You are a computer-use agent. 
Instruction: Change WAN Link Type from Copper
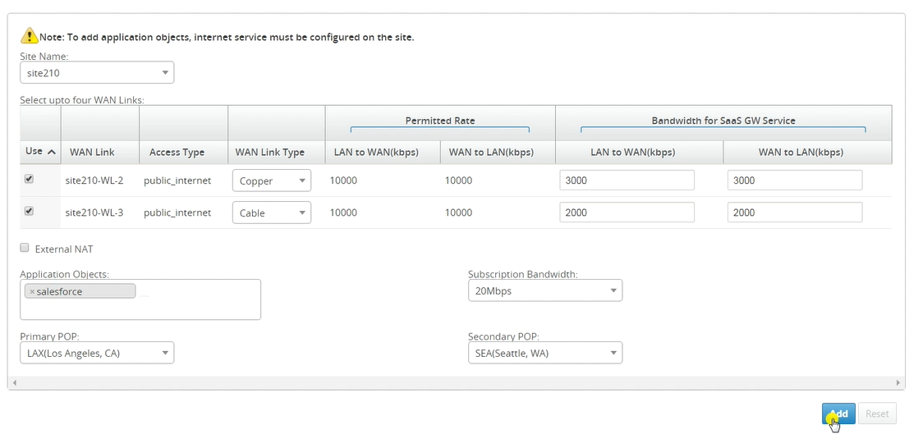point(271,180)
